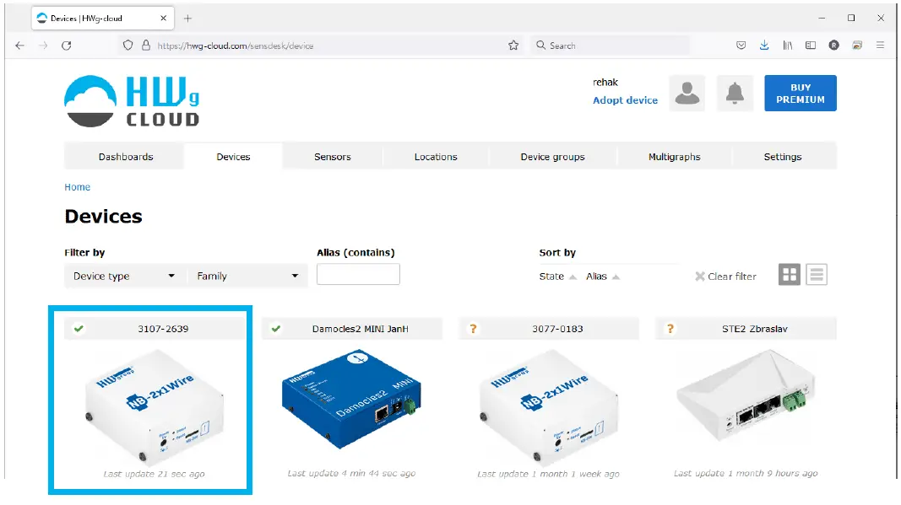Open Firefox account R avatar icon
901x505 pixels.
point(833,46)
